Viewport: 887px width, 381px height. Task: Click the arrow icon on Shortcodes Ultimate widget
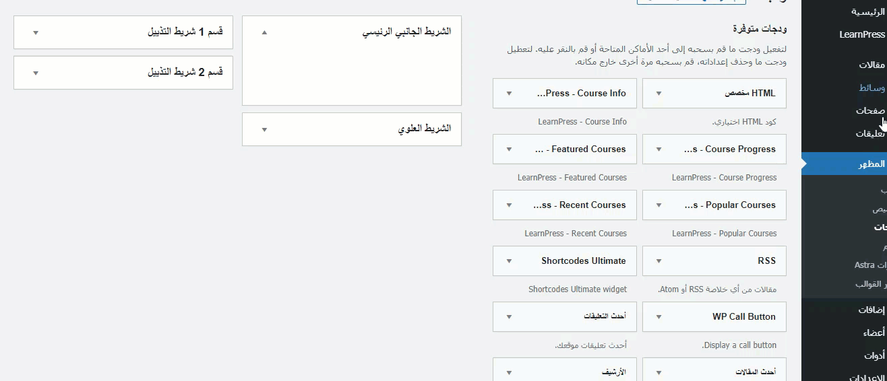tap(509, 261)
